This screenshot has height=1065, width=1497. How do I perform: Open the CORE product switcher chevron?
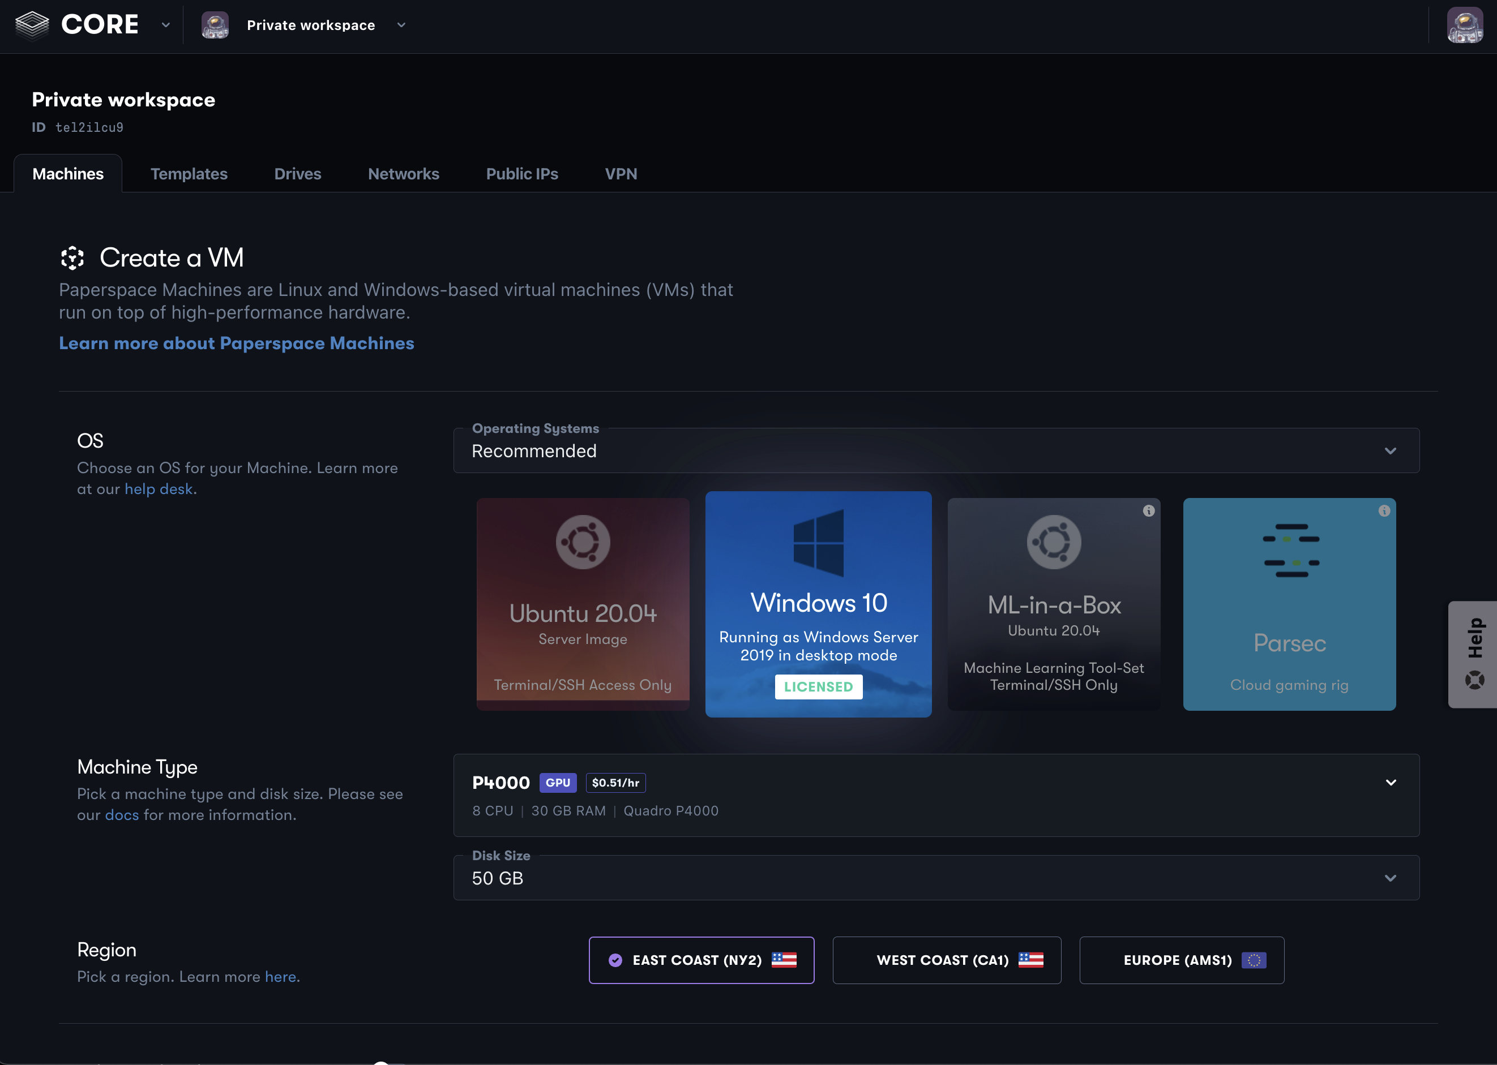tap(165, 25)
